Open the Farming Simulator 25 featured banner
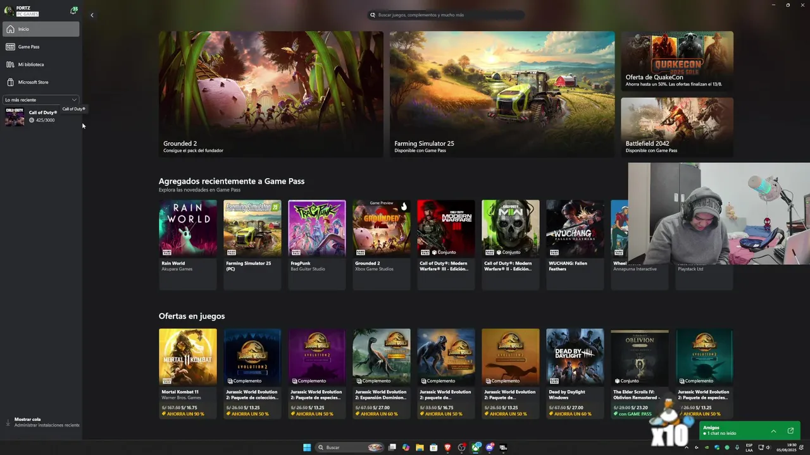Screen dimensions: 810x455 502,94
